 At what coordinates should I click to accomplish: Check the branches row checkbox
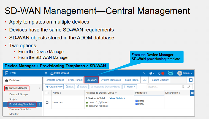pyautogui.click(x=47, y=103)
